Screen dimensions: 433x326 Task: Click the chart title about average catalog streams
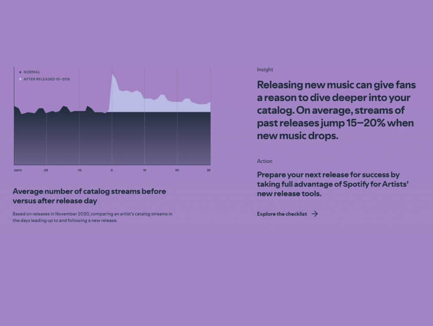tap(89, 196)
